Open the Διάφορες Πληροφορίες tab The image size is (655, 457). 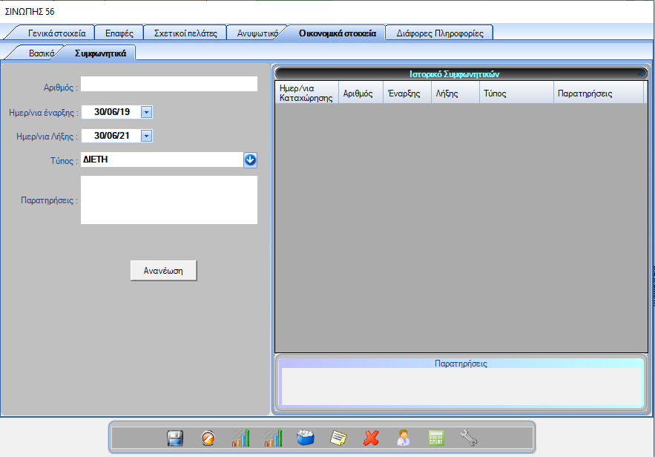click(440, 33)
